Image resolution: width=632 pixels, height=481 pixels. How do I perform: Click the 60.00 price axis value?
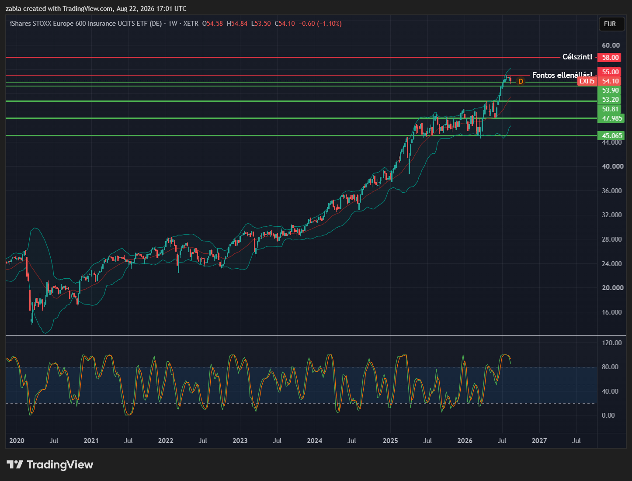(611, 45)
